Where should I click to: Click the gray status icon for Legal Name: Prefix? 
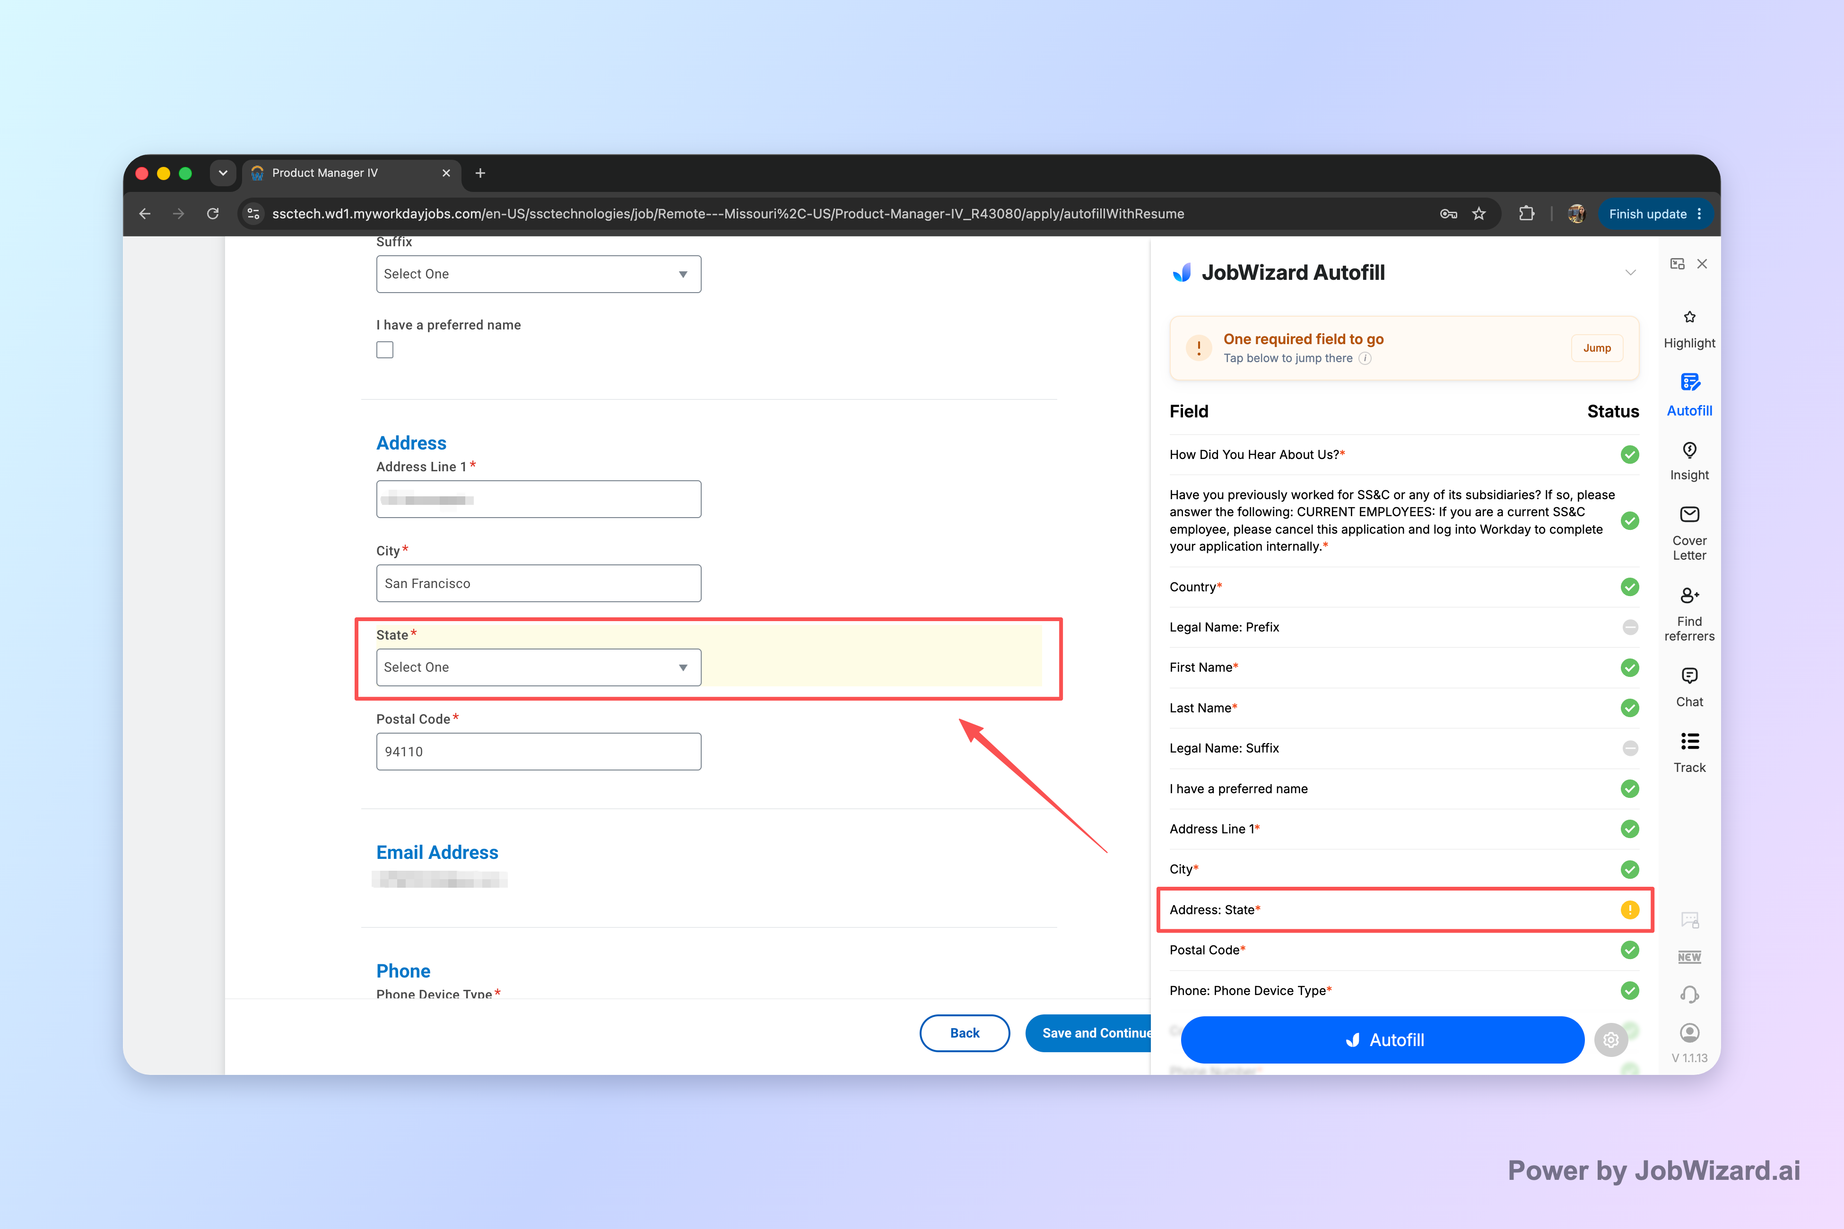pos(1630,627)
